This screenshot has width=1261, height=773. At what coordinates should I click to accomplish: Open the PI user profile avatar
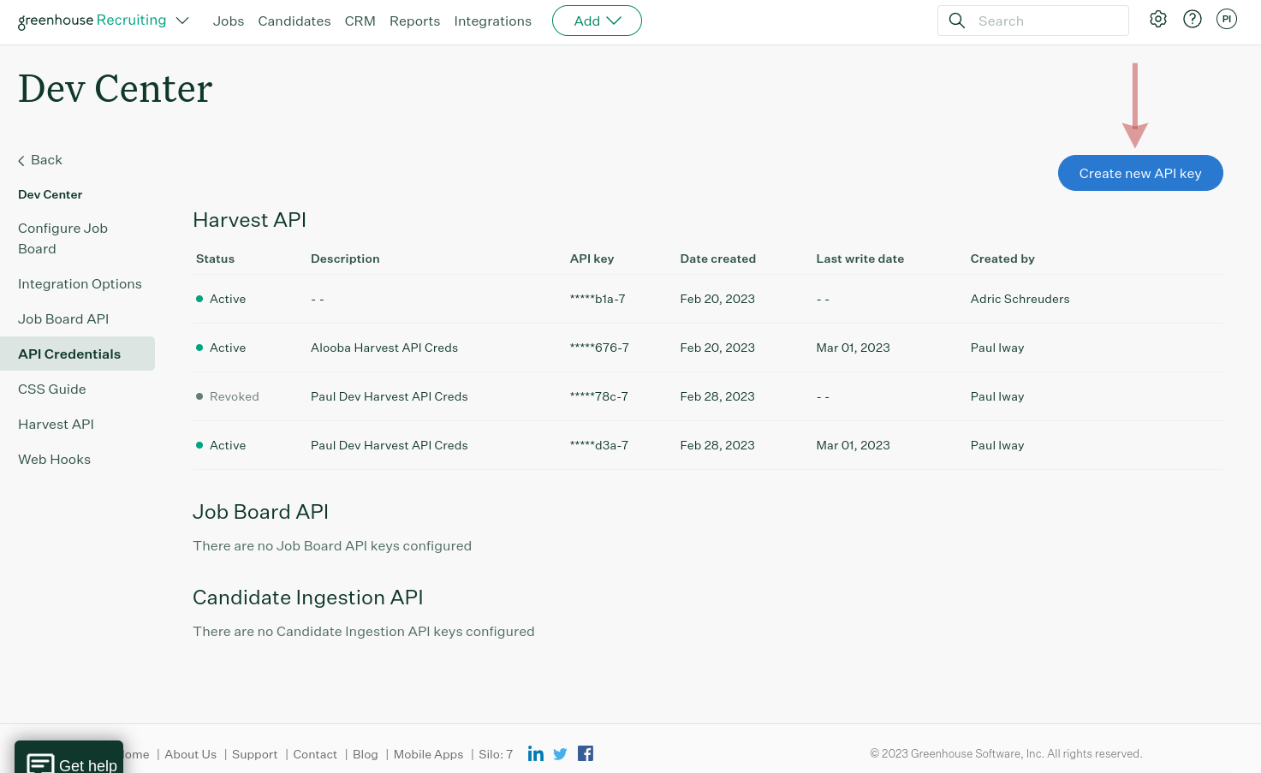tap(1227, 19)
